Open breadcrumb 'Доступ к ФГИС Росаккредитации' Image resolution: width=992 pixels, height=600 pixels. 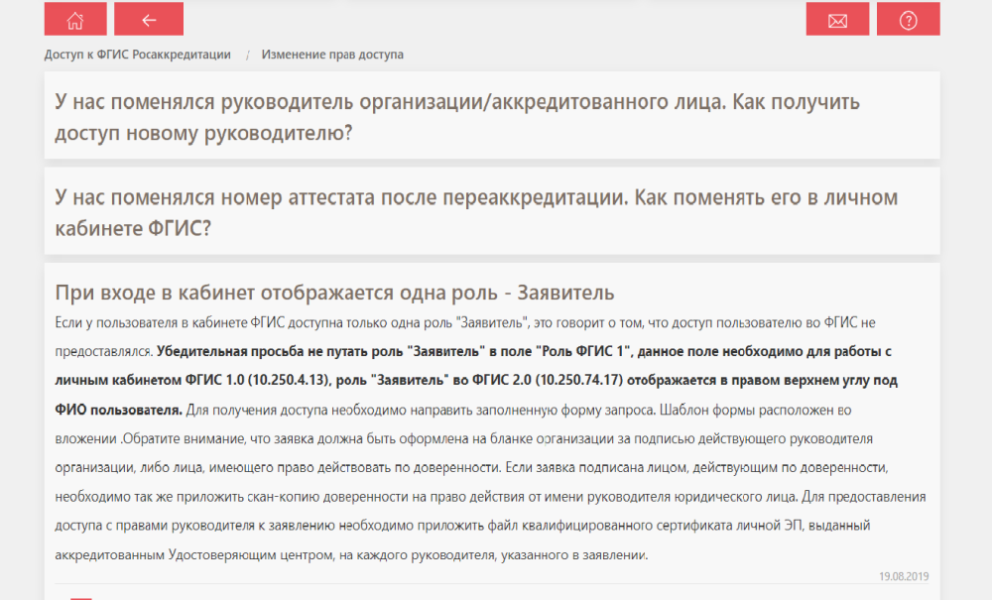click(x=137, y=55)
